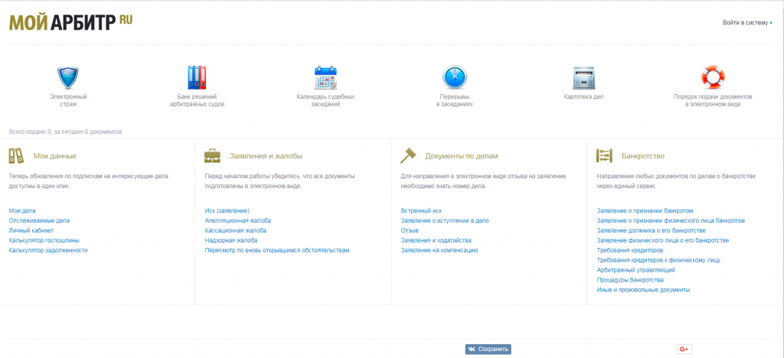
Task: Select the Иск (заявление) link
Action: pyautogui.click(x=227, y=210)
